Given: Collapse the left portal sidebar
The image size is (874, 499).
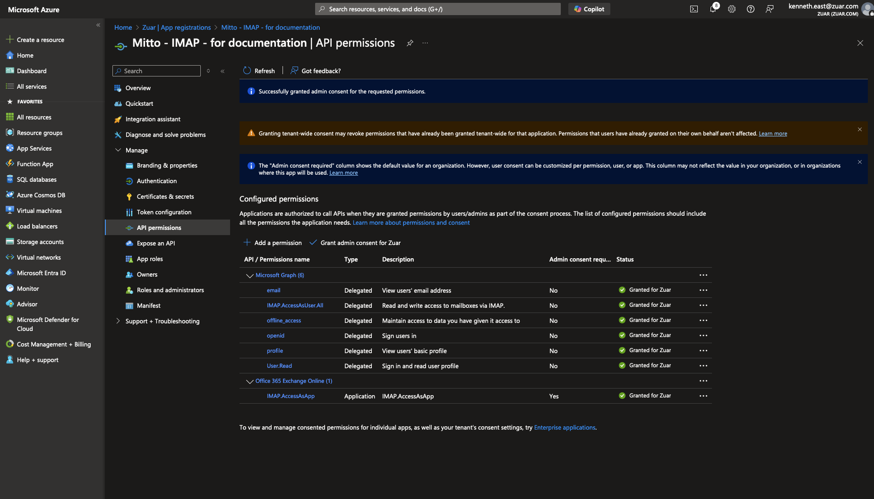Looking at the screenshot, I should coord(98,25).
